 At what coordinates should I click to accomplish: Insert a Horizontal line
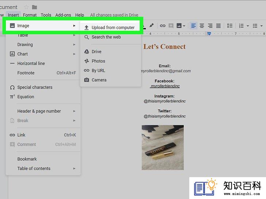point(43,63)
